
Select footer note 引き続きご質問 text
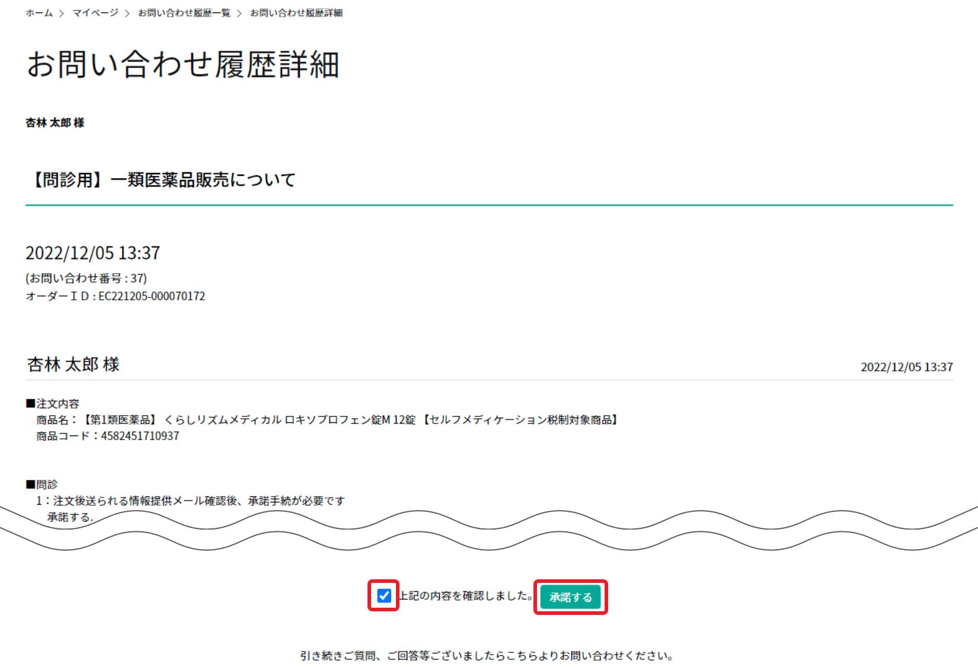(x=487, y=656)
